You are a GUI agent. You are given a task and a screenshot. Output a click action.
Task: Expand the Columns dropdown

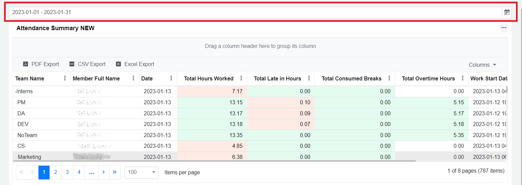[x=482, y=65]
